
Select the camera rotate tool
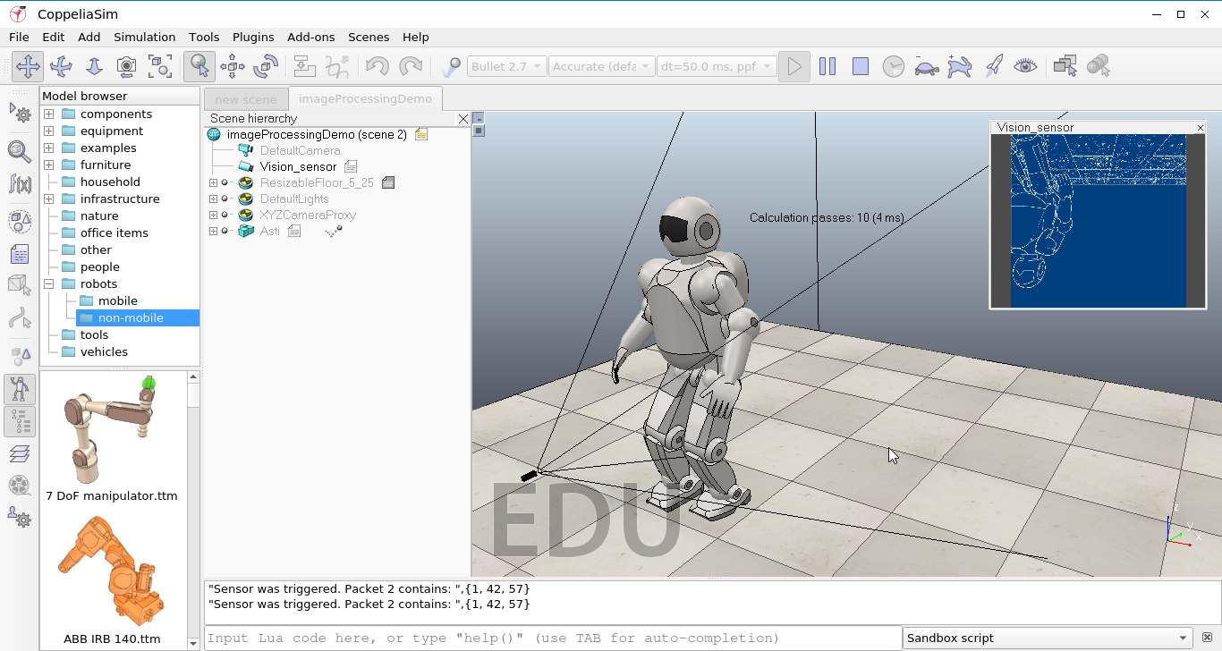pos(61,66)
